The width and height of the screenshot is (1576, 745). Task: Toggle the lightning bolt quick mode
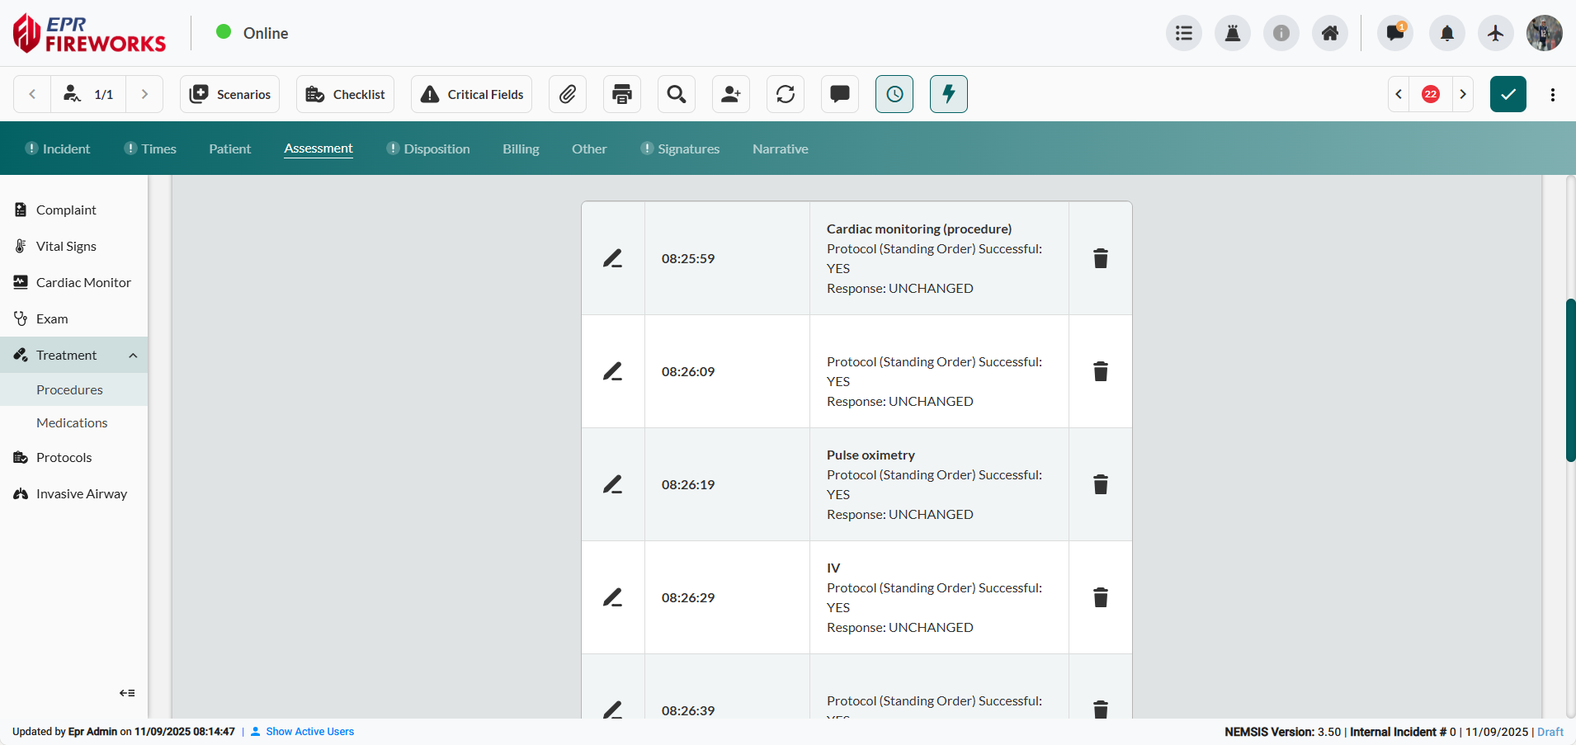point(949,94)
